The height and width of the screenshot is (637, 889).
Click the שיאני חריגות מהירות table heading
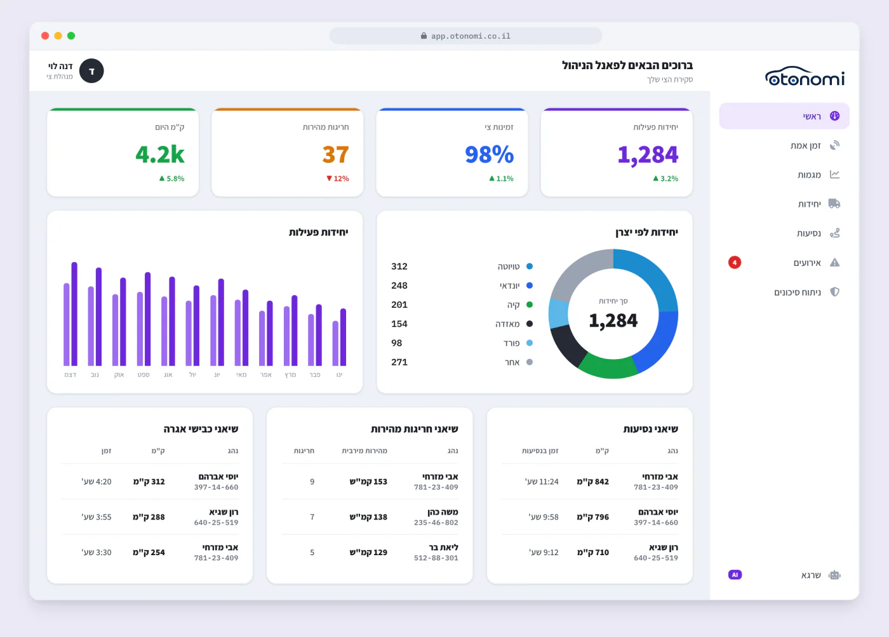414,429
